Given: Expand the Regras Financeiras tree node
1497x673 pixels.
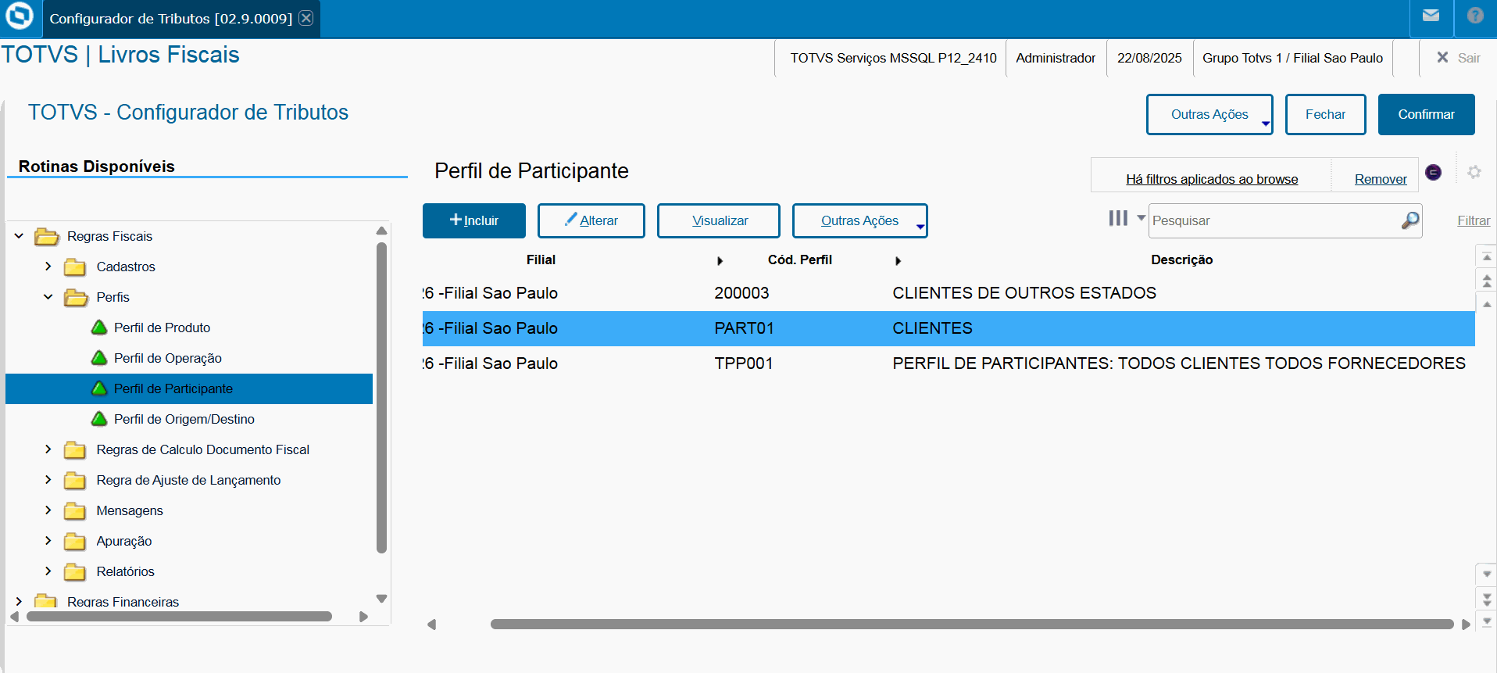Looking at the screenshot, I should pos(19,601).
